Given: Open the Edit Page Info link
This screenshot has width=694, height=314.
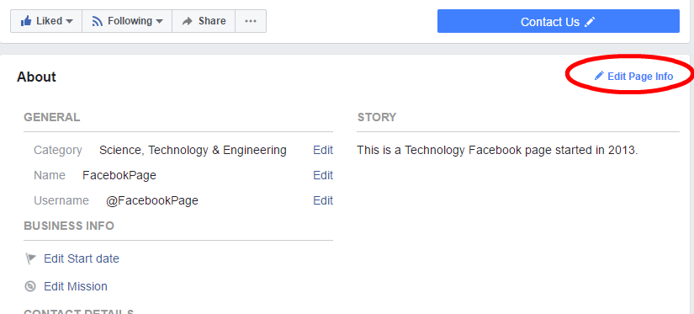Looking at the screenshot, I should tap(640, 76).
